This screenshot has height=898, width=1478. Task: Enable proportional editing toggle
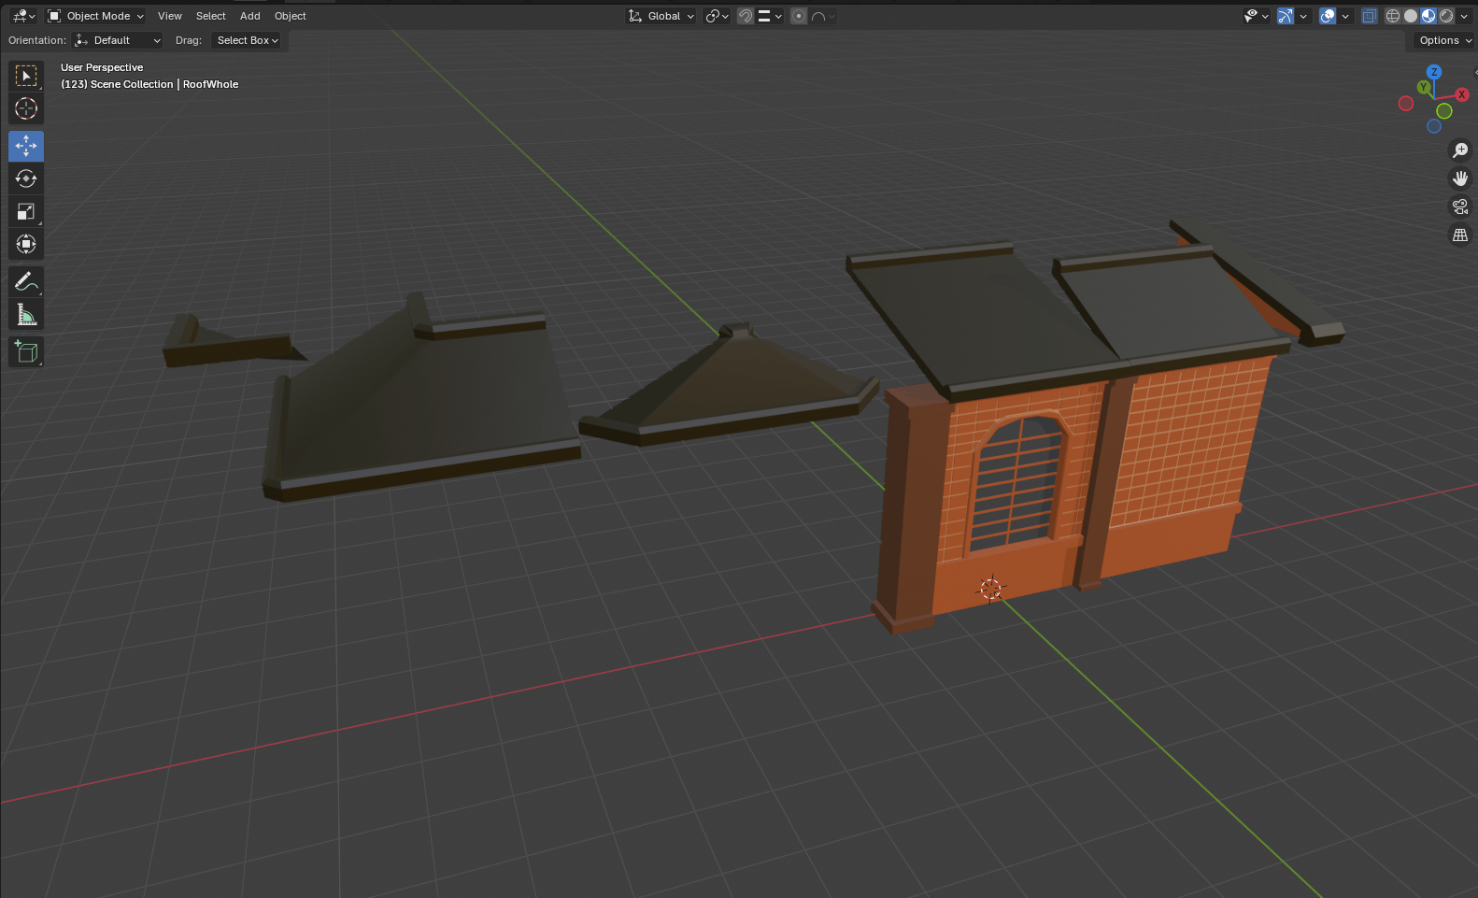point(799,16)
